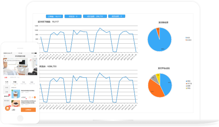
Task: Open the three-dot more menu on phone
Action: (35, 56)
